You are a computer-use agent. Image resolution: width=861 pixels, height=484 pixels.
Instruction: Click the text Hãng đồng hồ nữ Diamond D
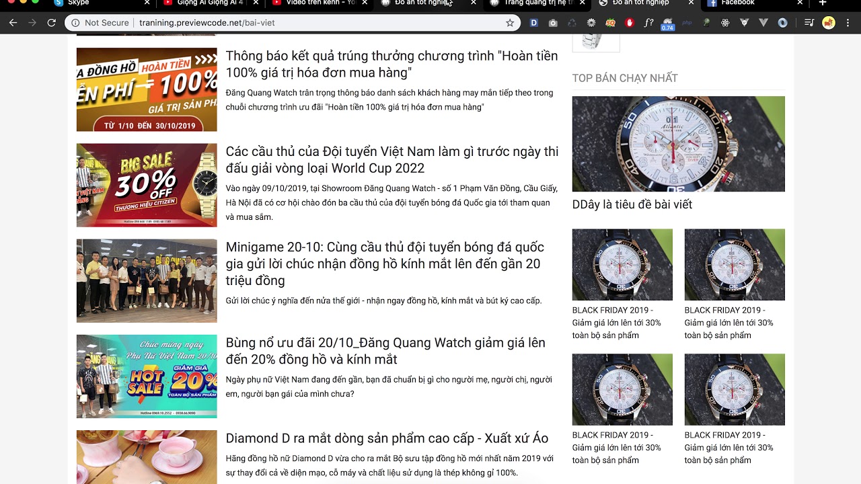click(389, 465)
